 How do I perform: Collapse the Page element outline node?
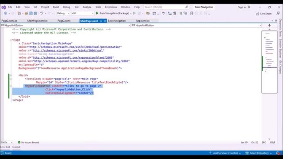tap(11, 40)
